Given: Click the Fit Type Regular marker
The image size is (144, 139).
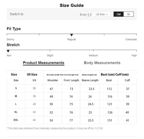Looking at the screenshot, I should [x=71, y=35].
